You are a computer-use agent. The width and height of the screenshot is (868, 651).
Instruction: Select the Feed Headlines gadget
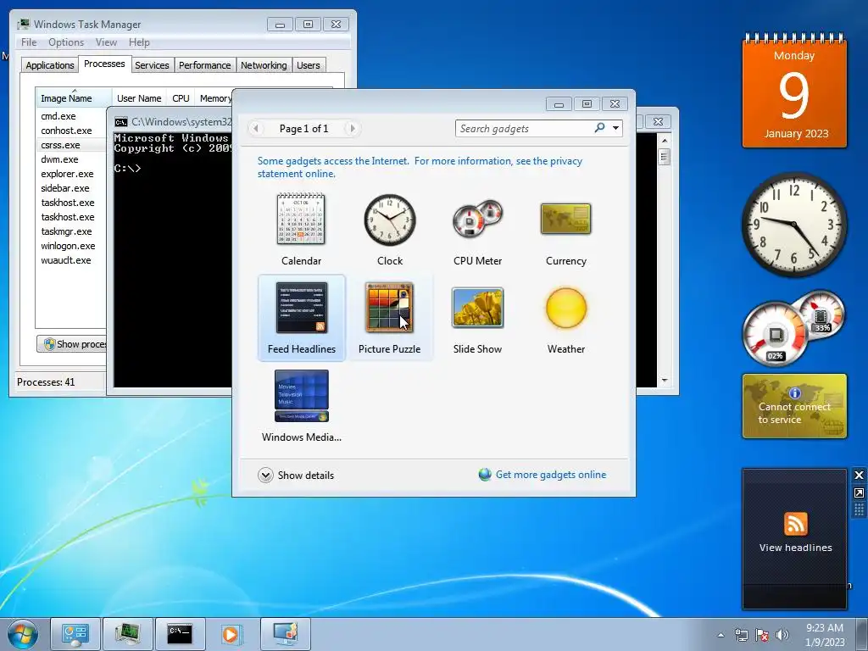(302, 318)
